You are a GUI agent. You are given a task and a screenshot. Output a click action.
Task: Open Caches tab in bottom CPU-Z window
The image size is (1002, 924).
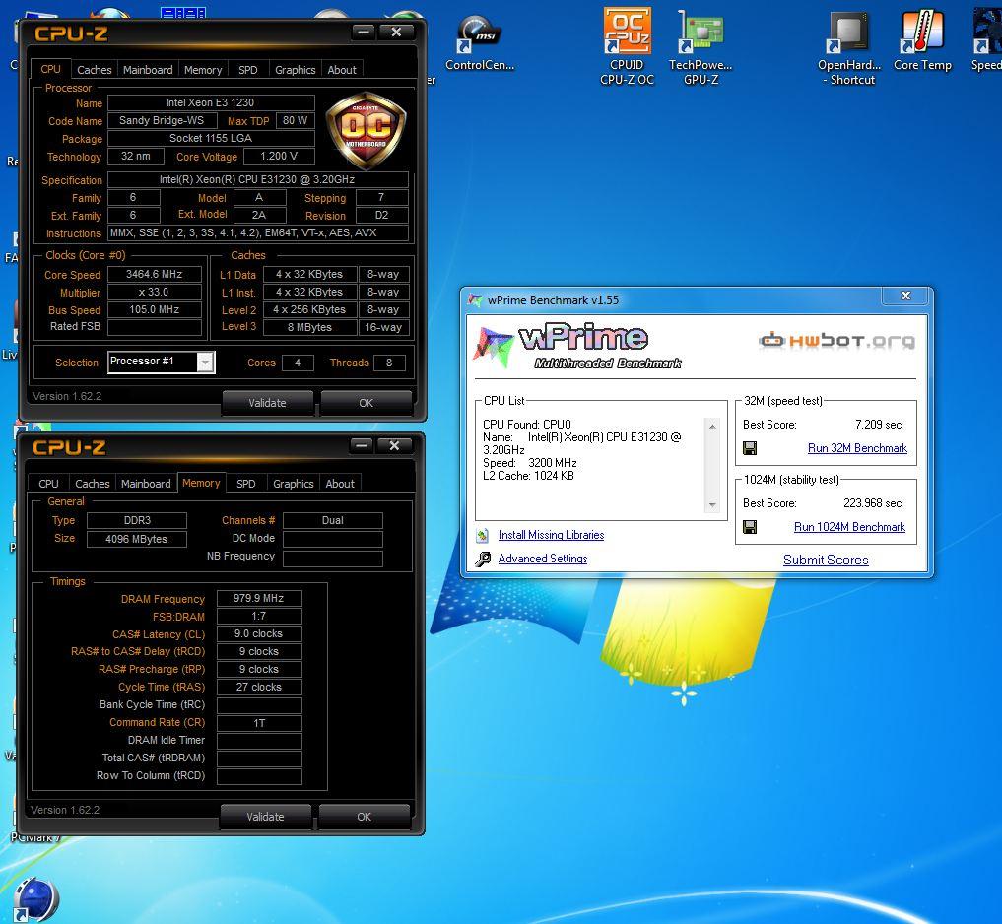coord(92,484)
